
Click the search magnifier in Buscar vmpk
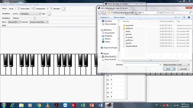tap(190, 13)
